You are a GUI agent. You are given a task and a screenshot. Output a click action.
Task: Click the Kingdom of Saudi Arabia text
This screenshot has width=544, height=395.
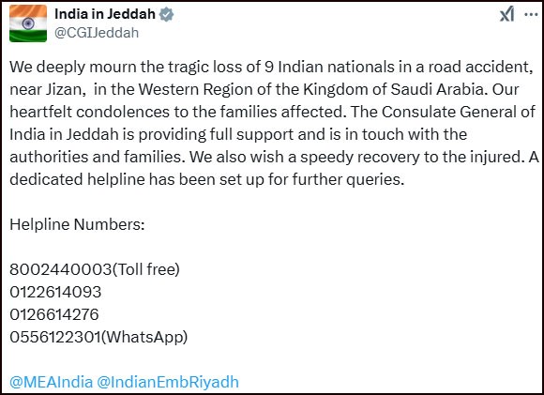click(393, 89)
